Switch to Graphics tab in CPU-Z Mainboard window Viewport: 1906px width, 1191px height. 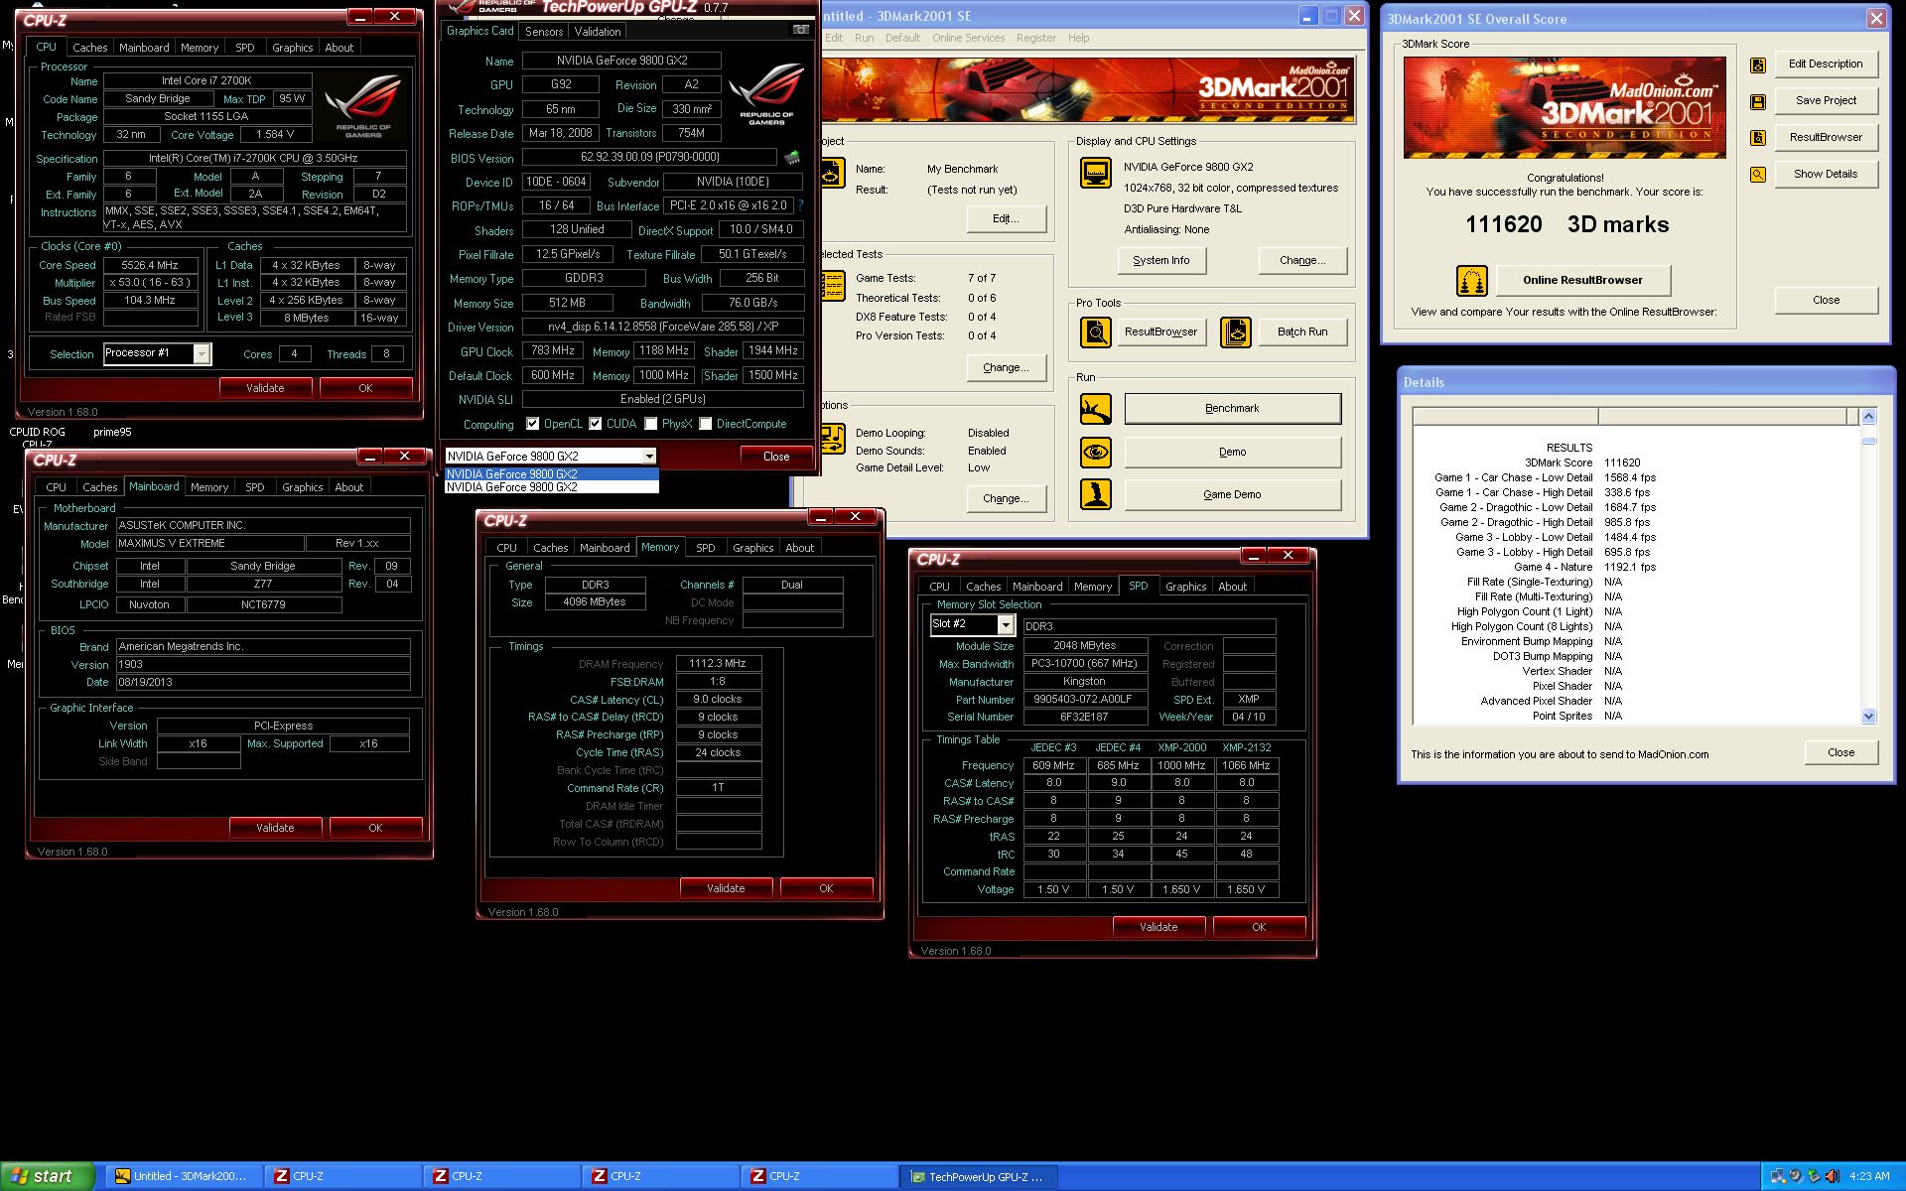point(302,487)
